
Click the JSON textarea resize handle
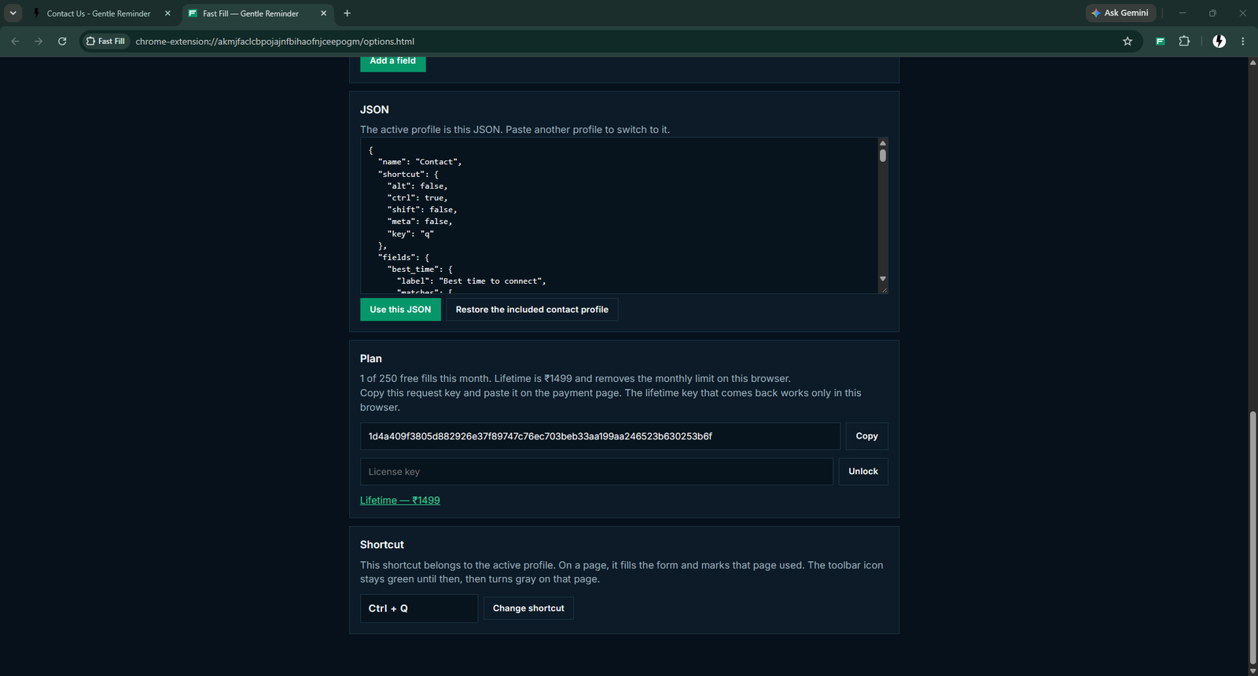pyautogui.click(x=884, y=289)
